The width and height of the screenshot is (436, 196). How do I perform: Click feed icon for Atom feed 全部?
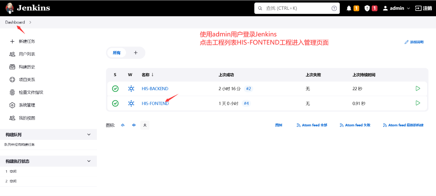[299, 125]
